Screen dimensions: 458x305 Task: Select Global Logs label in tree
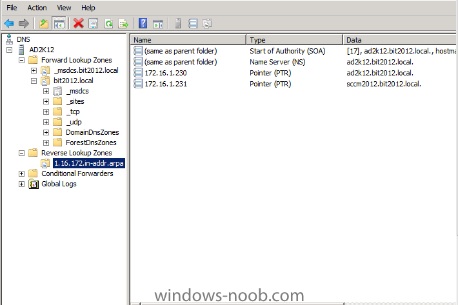click(59, 184)
